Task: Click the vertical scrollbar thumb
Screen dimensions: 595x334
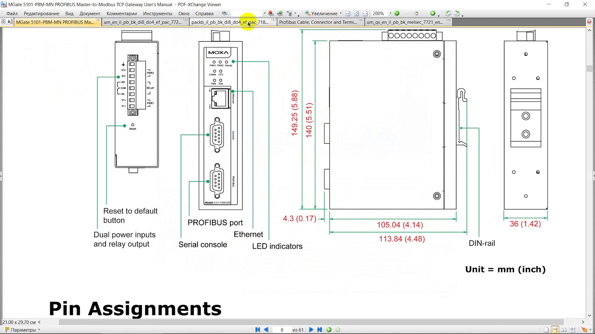Action: 589,69
